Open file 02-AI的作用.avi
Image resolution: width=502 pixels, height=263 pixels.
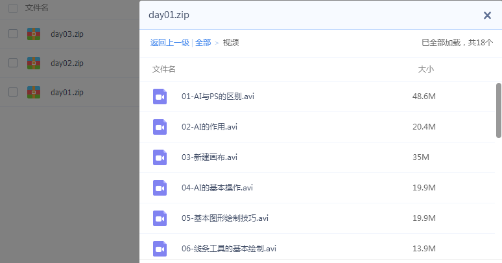point(209,127)
